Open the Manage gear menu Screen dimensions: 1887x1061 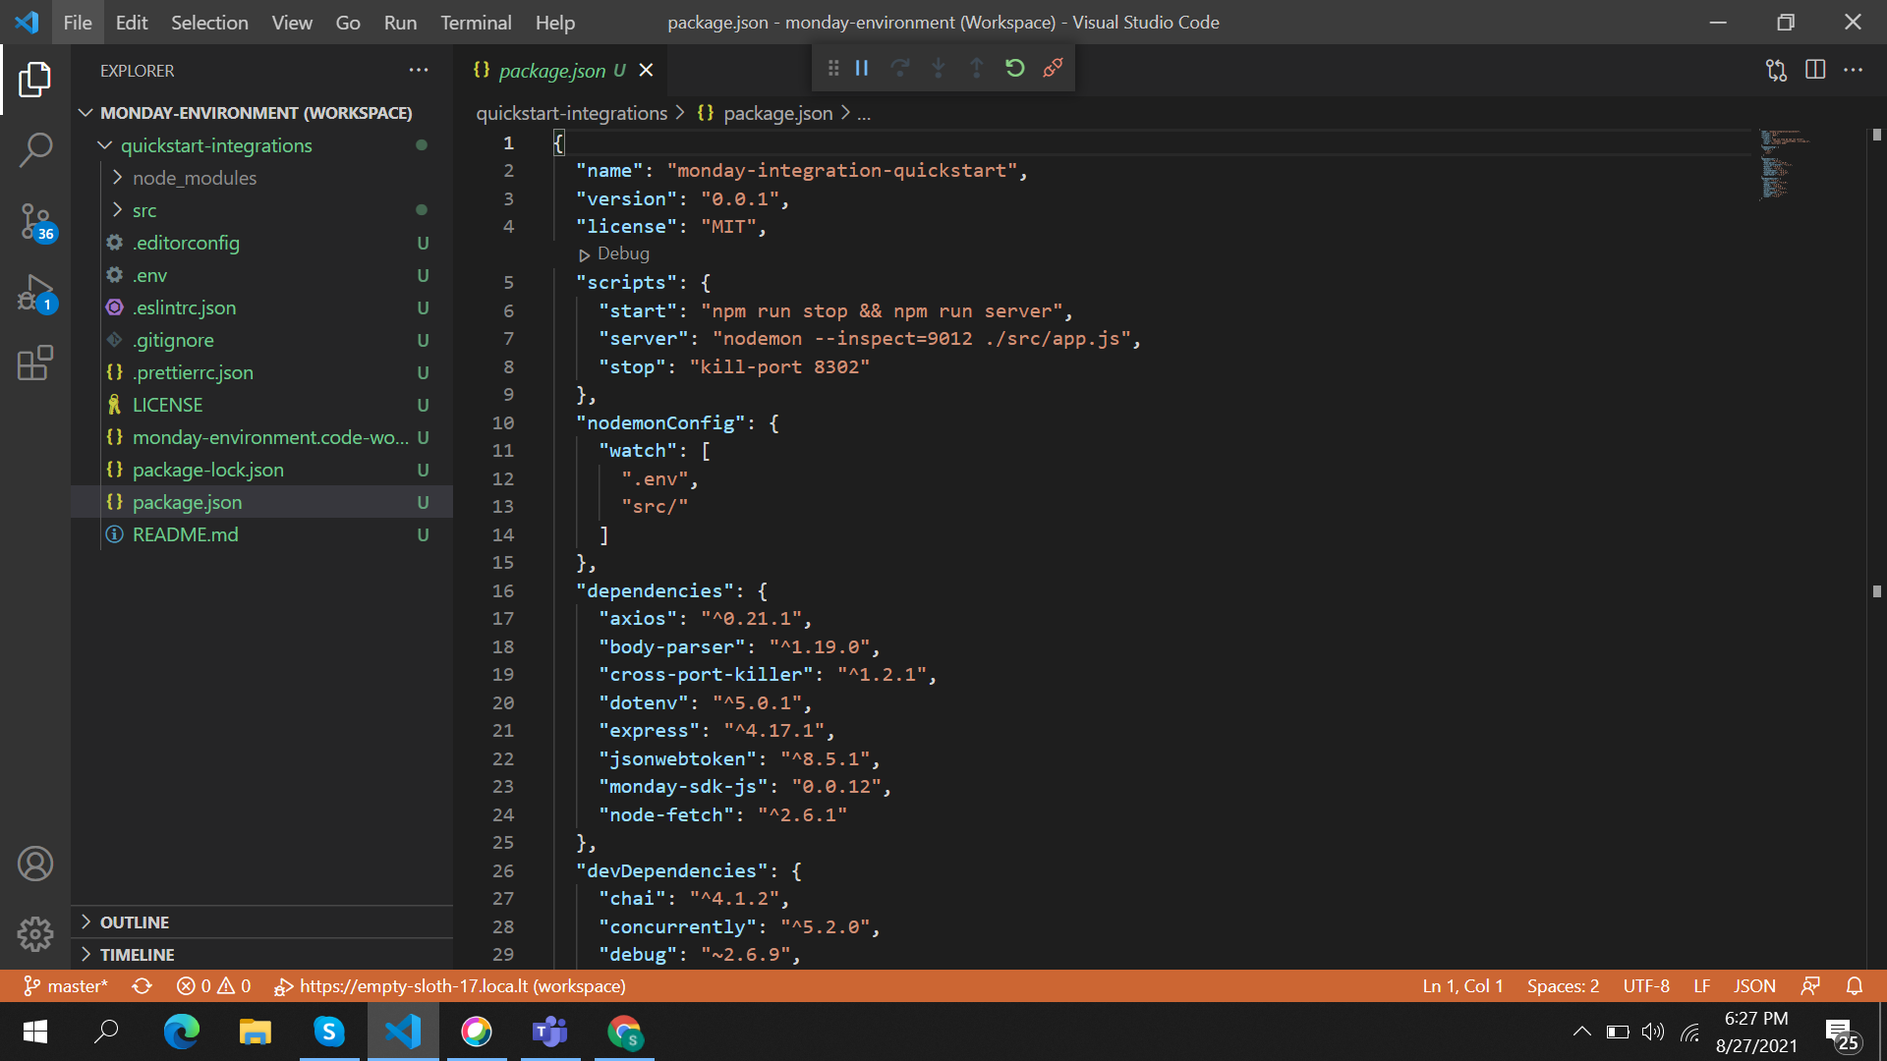[35, 934]
